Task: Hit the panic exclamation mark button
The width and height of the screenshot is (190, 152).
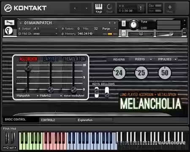Action: (141, 8)
